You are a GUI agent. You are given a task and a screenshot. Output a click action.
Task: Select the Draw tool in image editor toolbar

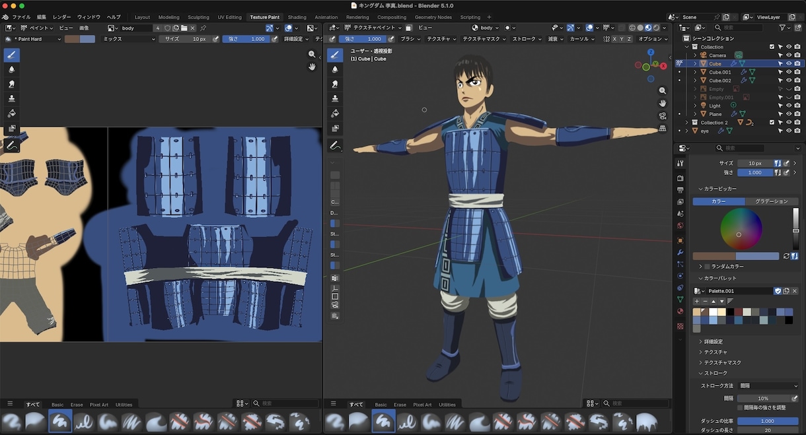click(x=11, y=55)
